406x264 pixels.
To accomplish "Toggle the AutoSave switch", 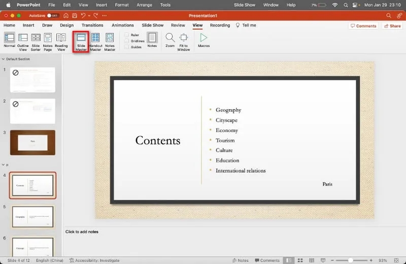I will pos(53,16).
